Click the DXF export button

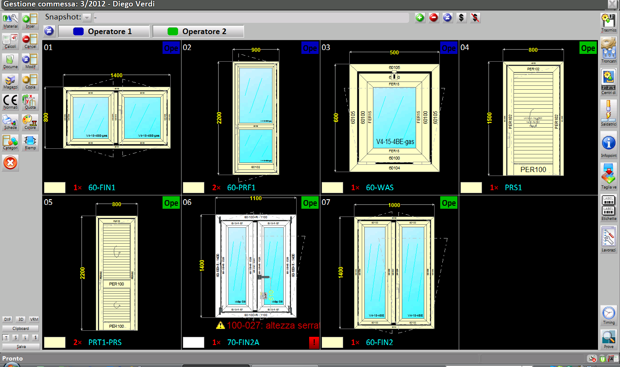(x=7, y=320)
